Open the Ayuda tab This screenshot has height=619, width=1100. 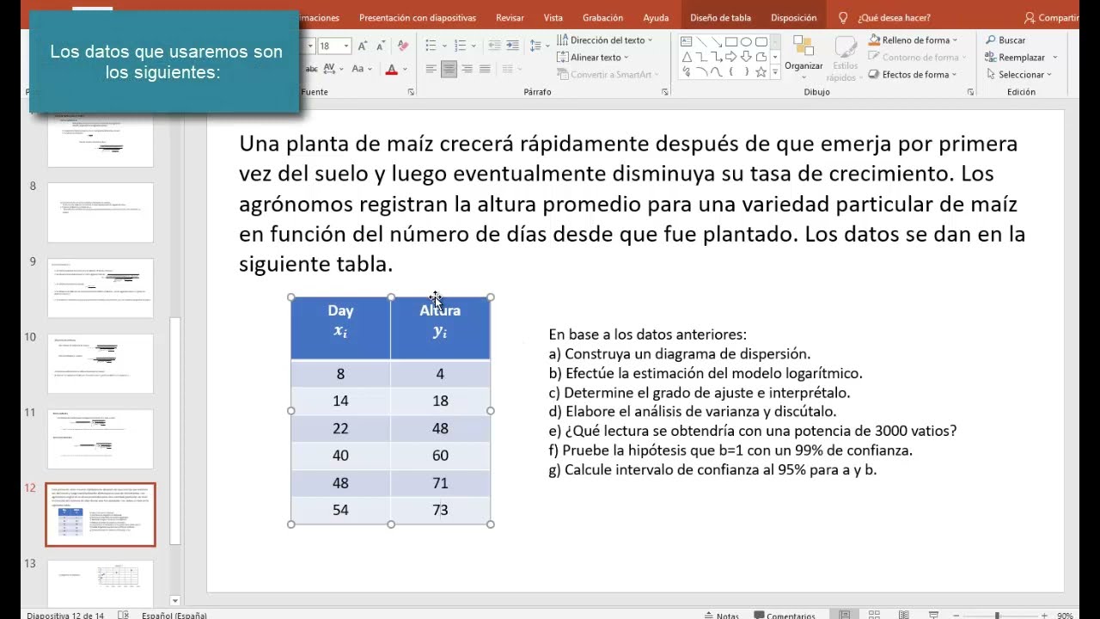pos(656,17)
